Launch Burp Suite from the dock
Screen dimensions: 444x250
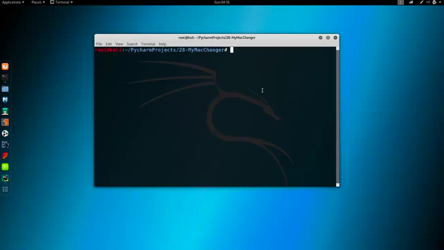(5, 122)
